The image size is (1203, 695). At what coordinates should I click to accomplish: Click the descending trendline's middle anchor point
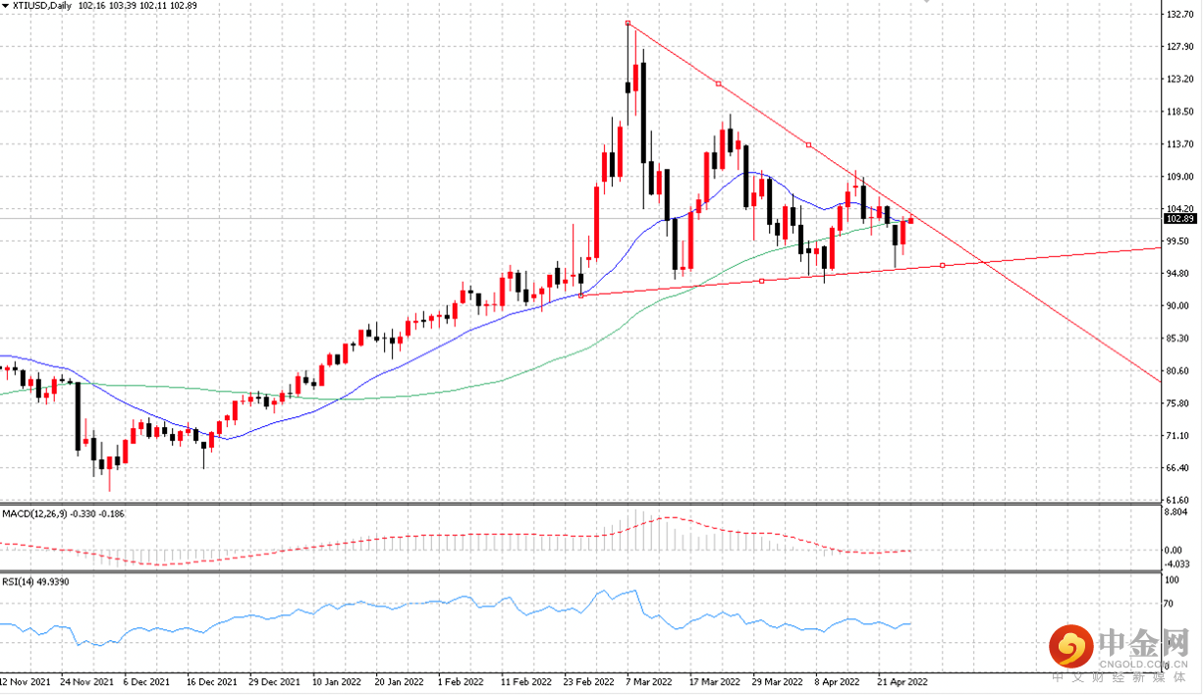719,84
